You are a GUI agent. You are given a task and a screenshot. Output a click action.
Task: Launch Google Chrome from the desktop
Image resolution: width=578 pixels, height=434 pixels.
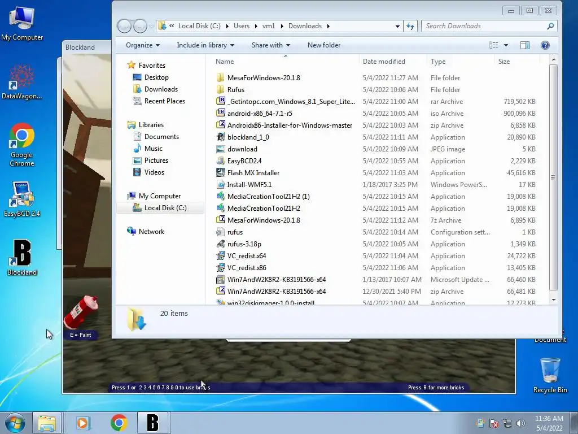[22, 144]
